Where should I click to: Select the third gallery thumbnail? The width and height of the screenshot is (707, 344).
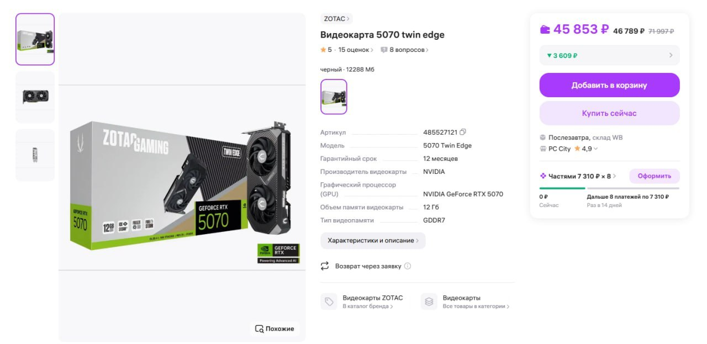[35, 155]
